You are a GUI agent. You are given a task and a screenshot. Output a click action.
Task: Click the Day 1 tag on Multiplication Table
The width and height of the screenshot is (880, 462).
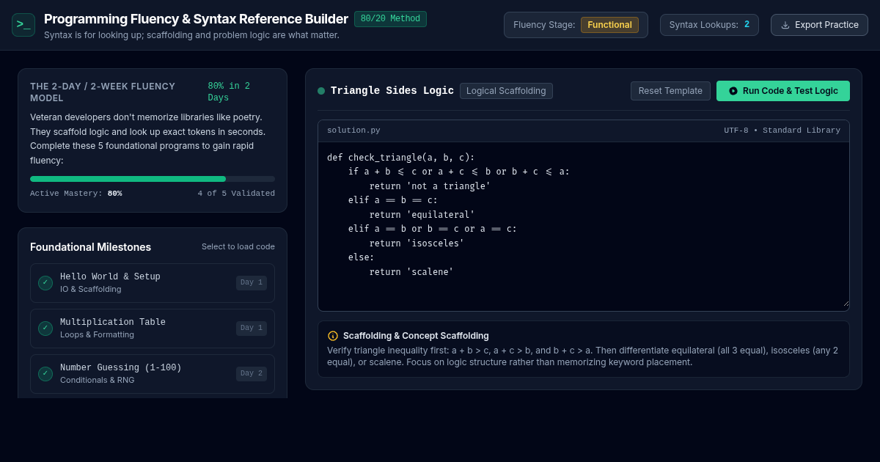tap(252, 329)
